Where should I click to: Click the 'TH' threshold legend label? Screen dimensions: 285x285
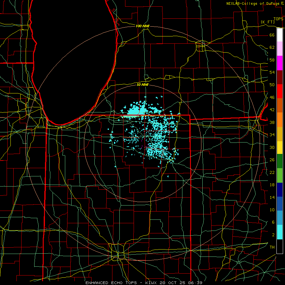click(272, 247)
